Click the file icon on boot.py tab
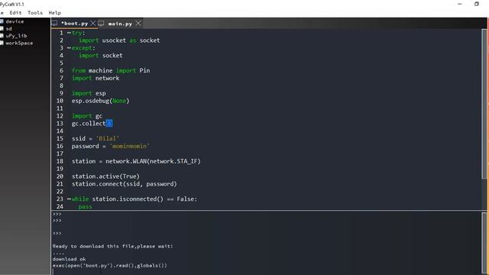The width and height of the screenshot is (489, 275). [54, 23]
